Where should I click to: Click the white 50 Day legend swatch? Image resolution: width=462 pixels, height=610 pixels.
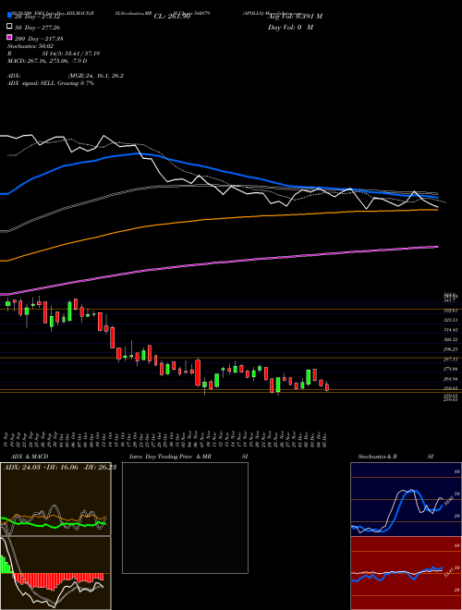tap(10, 26)
